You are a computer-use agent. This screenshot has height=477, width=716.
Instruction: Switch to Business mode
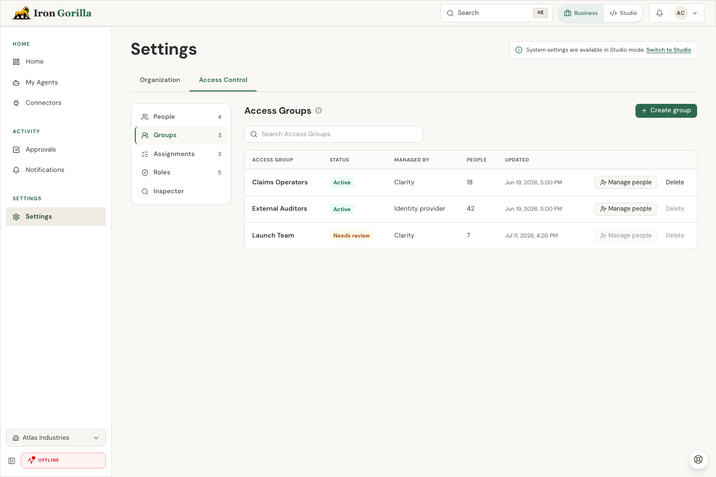[x=581, y=13]
